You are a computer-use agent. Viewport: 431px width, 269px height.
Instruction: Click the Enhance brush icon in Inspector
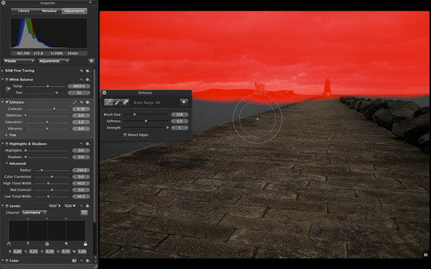[75, 102]
